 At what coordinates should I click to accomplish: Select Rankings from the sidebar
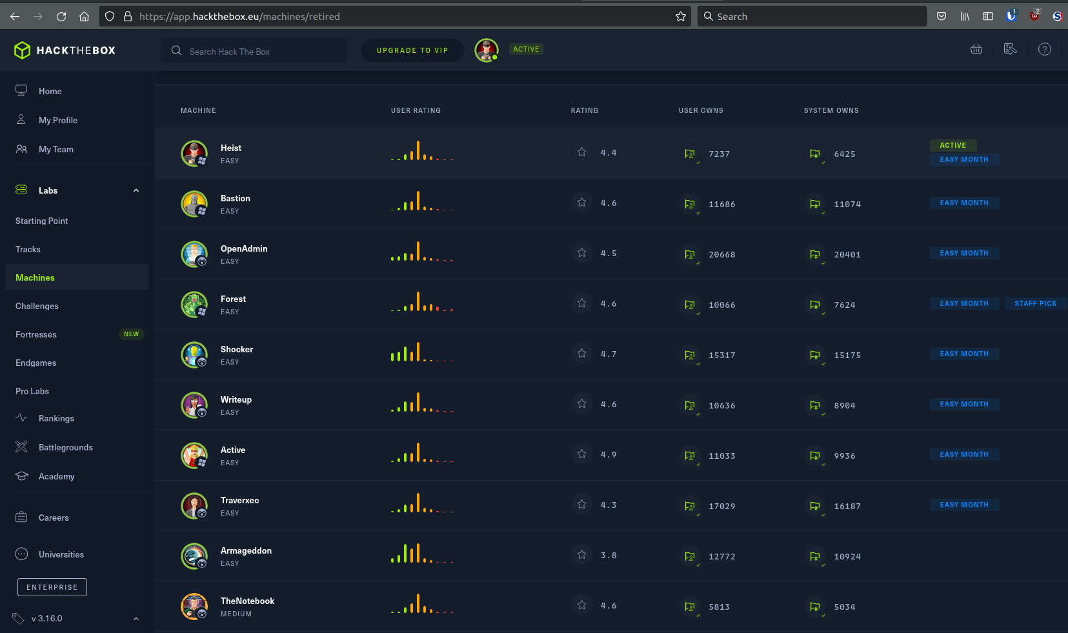point(56,418)
